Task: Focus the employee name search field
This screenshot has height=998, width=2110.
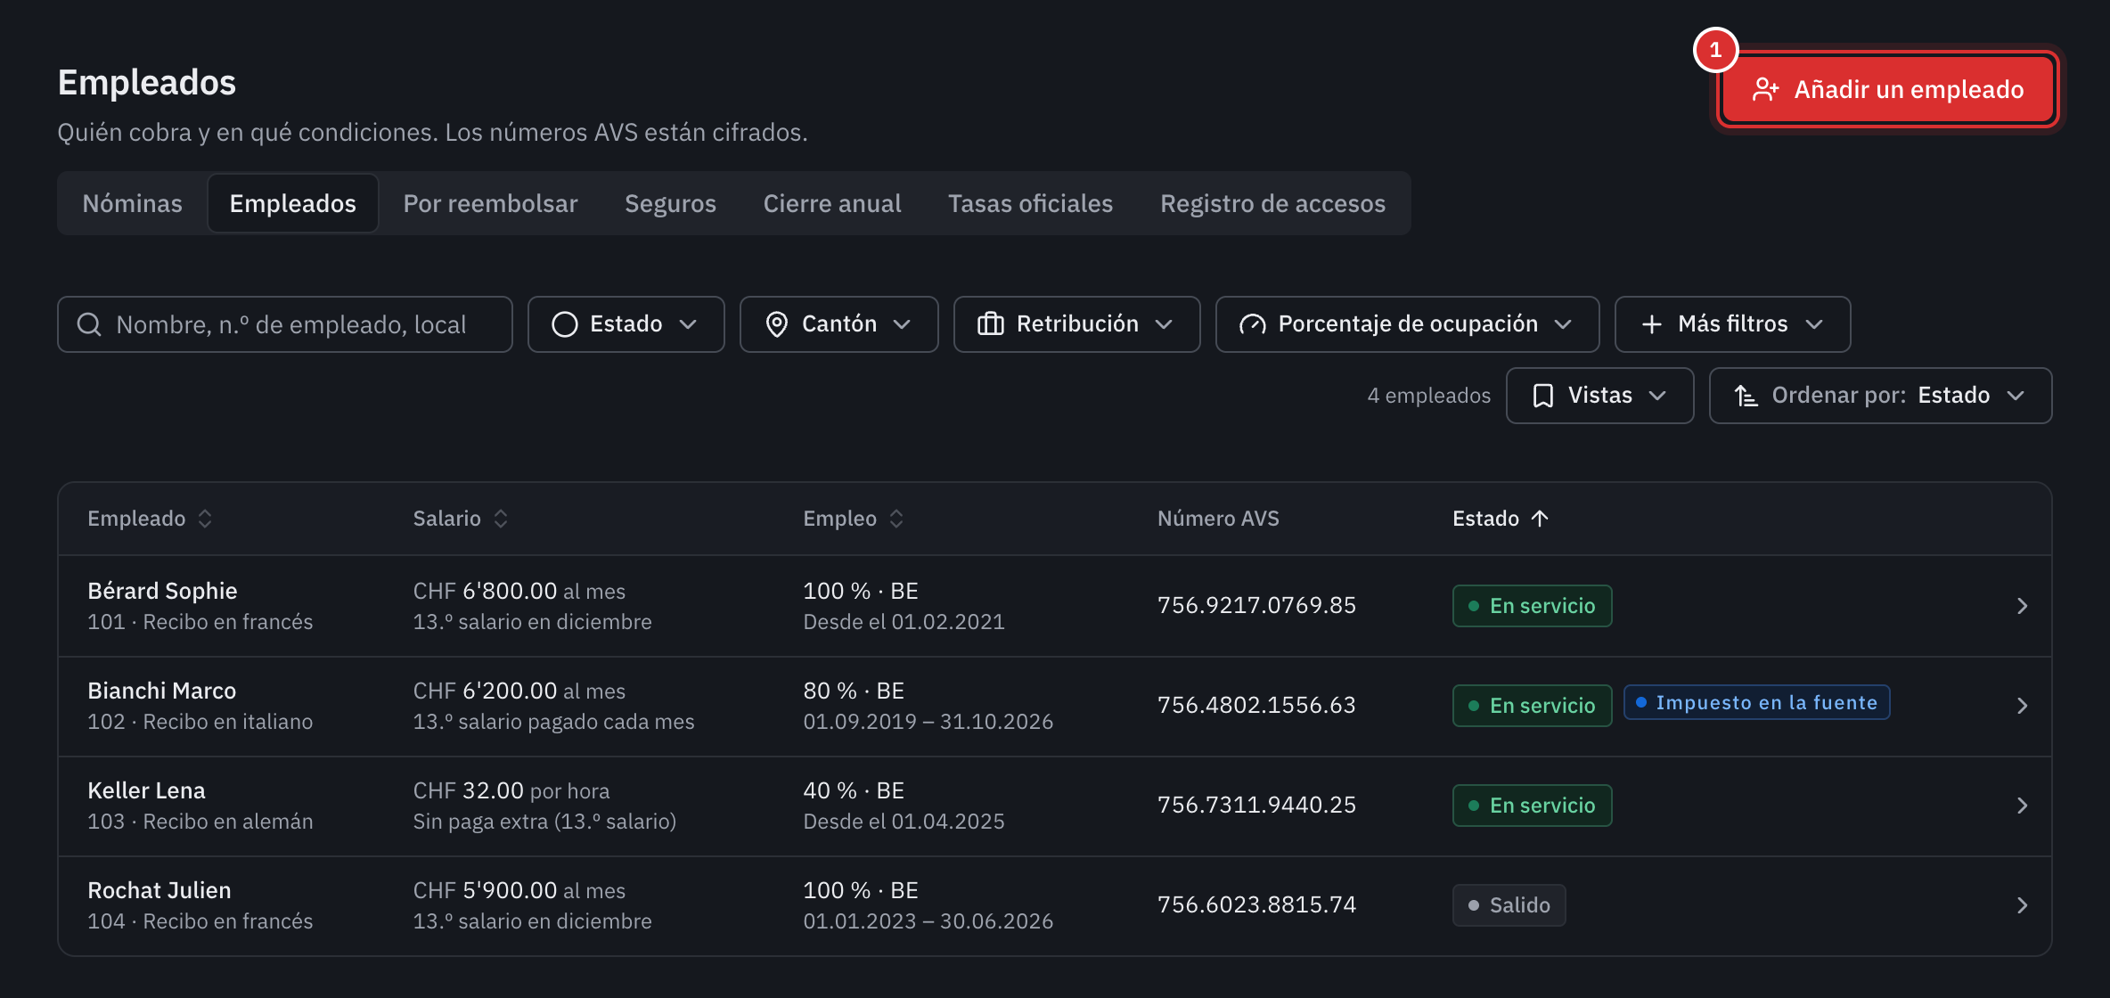Action: click(x=285, y=324)
